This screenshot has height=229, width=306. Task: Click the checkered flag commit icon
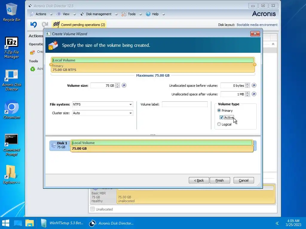56,24
